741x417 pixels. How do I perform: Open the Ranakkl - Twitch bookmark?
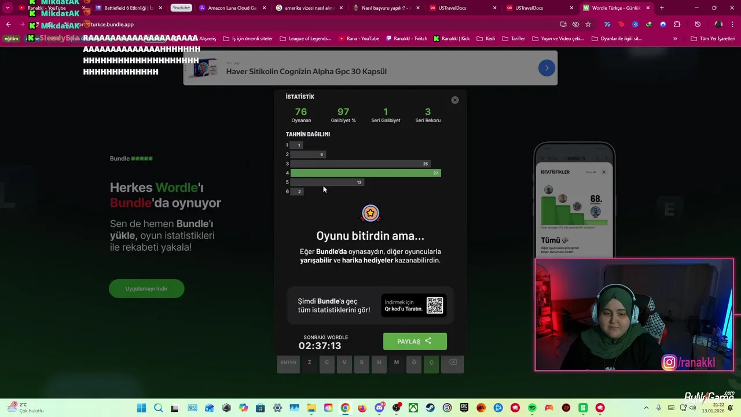tap(406, 39)
